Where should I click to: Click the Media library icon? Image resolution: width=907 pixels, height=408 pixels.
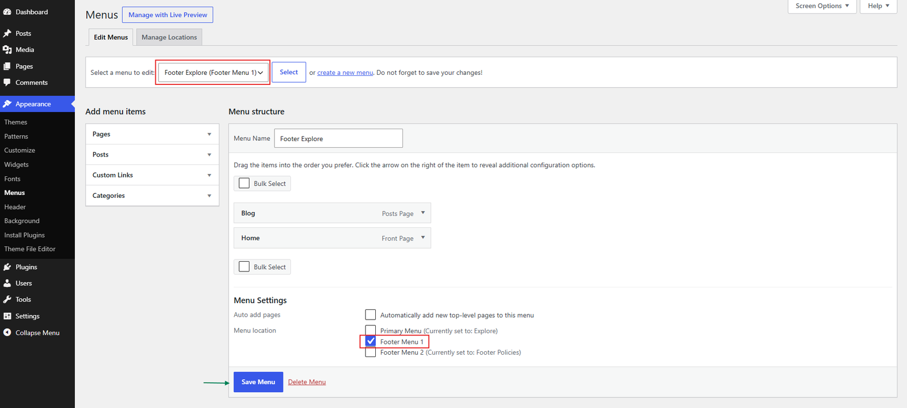(x=7, y=50)
